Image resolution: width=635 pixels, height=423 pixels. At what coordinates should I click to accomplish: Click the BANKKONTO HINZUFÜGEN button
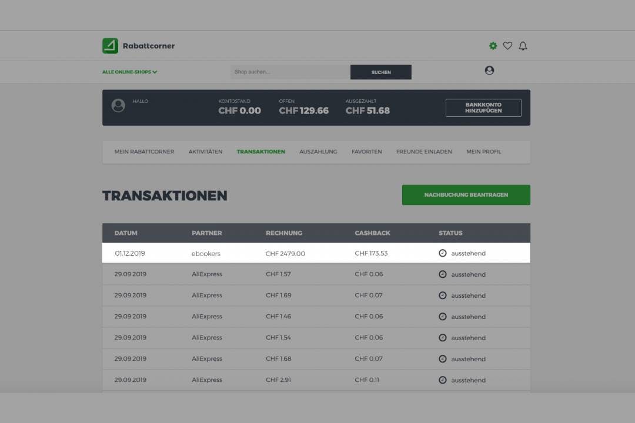pos(483,108)
